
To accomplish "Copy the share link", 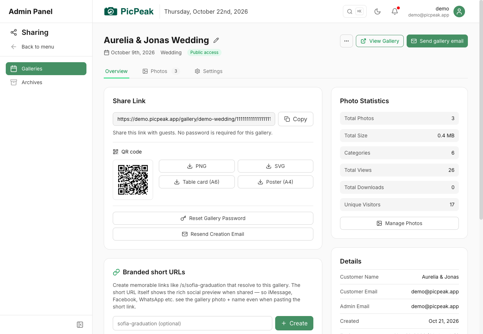I will pyautogui.click(x=296, y=119).
